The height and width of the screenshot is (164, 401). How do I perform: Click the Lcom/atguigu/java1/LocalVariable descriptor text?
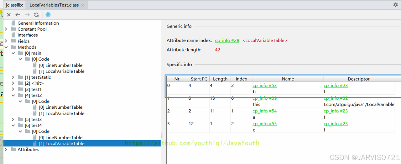pyautogui.click(x=359, y=104)
